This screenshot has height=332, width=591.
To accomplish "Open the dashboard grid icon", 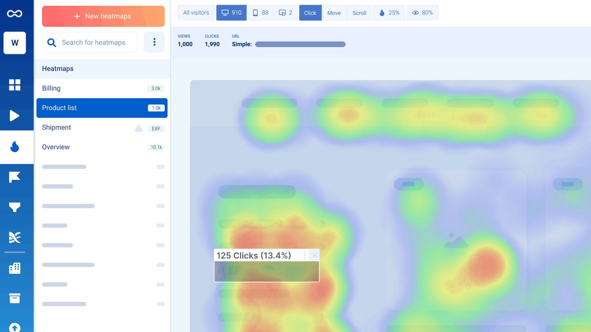I will click(x=15, y=85).
